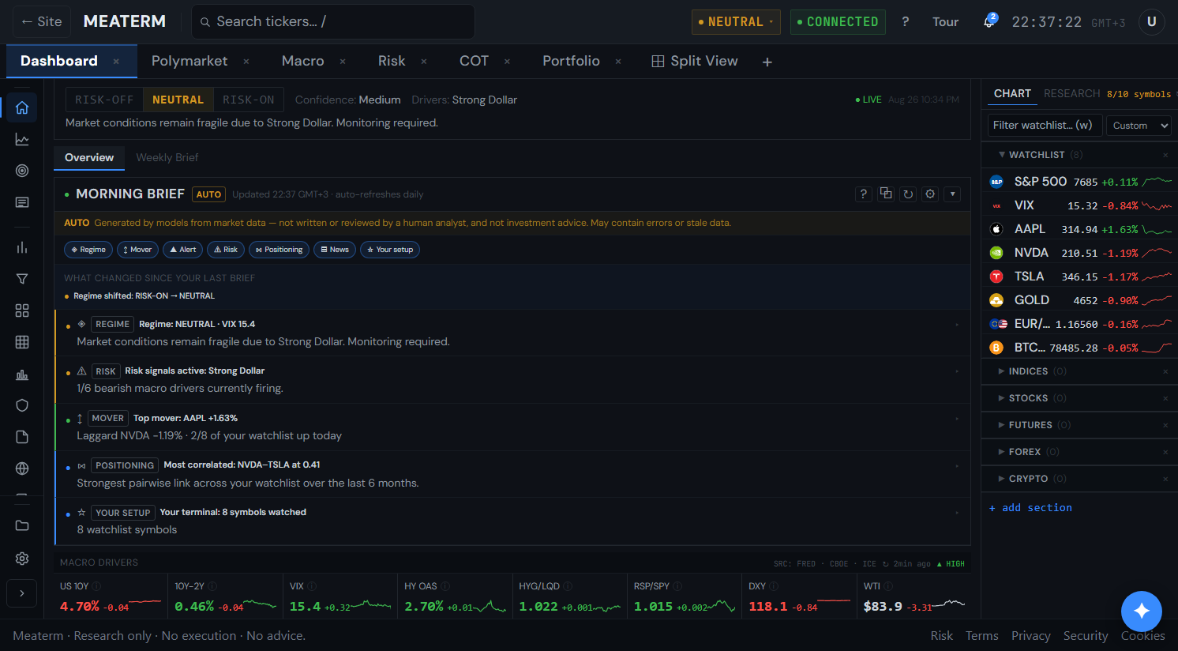Switch to the Risk tab
The image size is (1178, 651).
(392, 61)
